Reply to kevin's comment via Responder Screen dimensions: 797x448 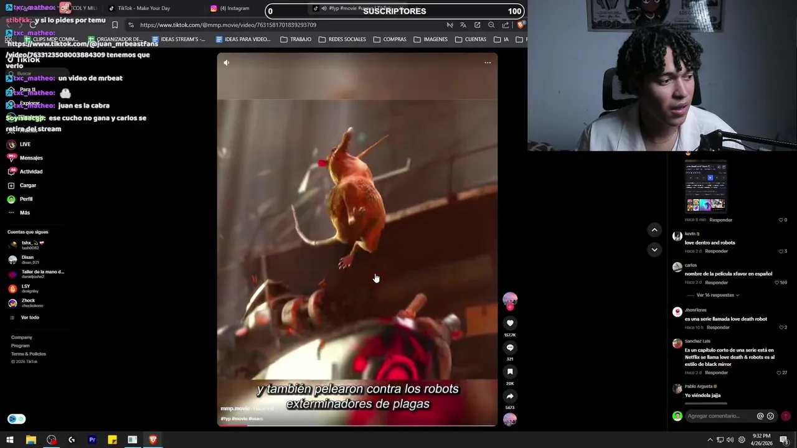716,251
